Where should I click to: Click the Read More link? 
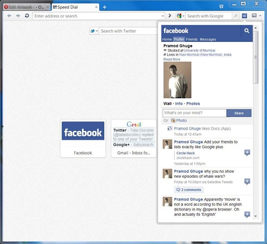(172, 59)
